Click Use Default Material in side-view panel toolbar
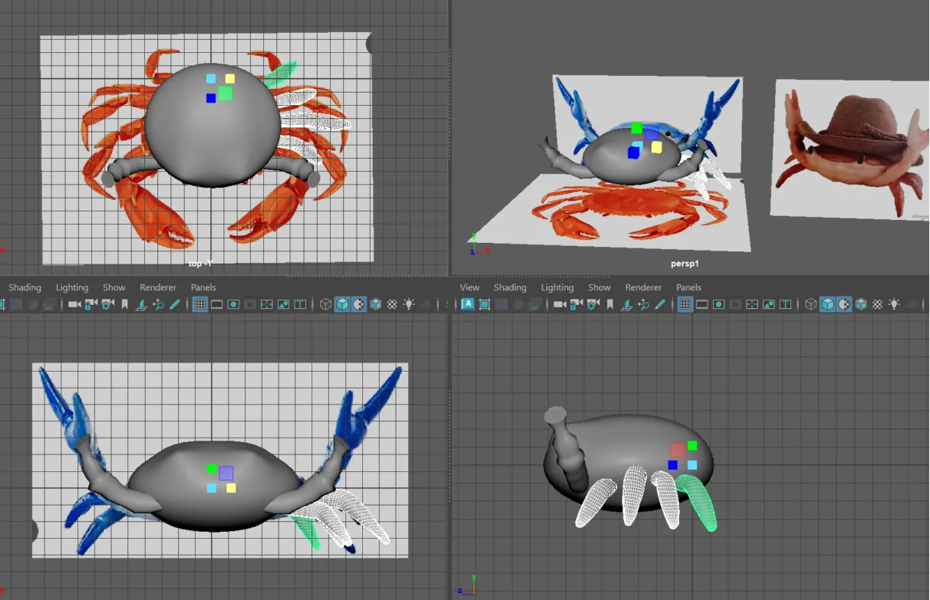930x600 pixels. point(844,304)
